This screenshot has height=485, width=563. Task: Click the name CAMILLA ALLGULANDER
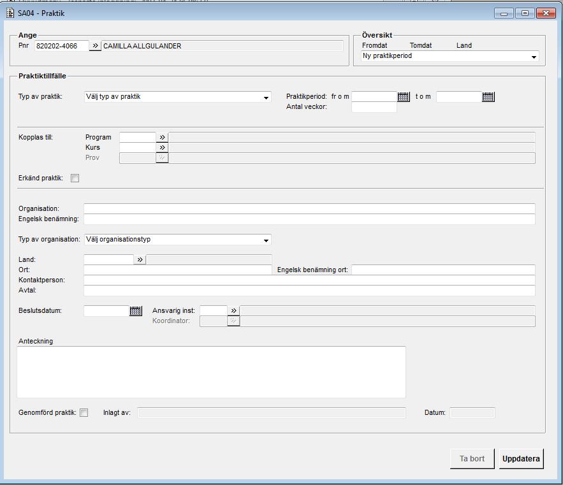point(142,46)
